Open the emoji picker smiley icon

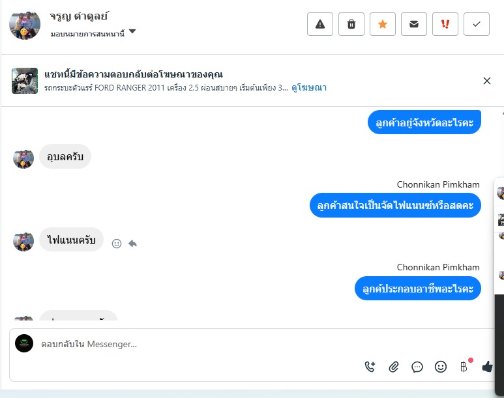point(441,367)
